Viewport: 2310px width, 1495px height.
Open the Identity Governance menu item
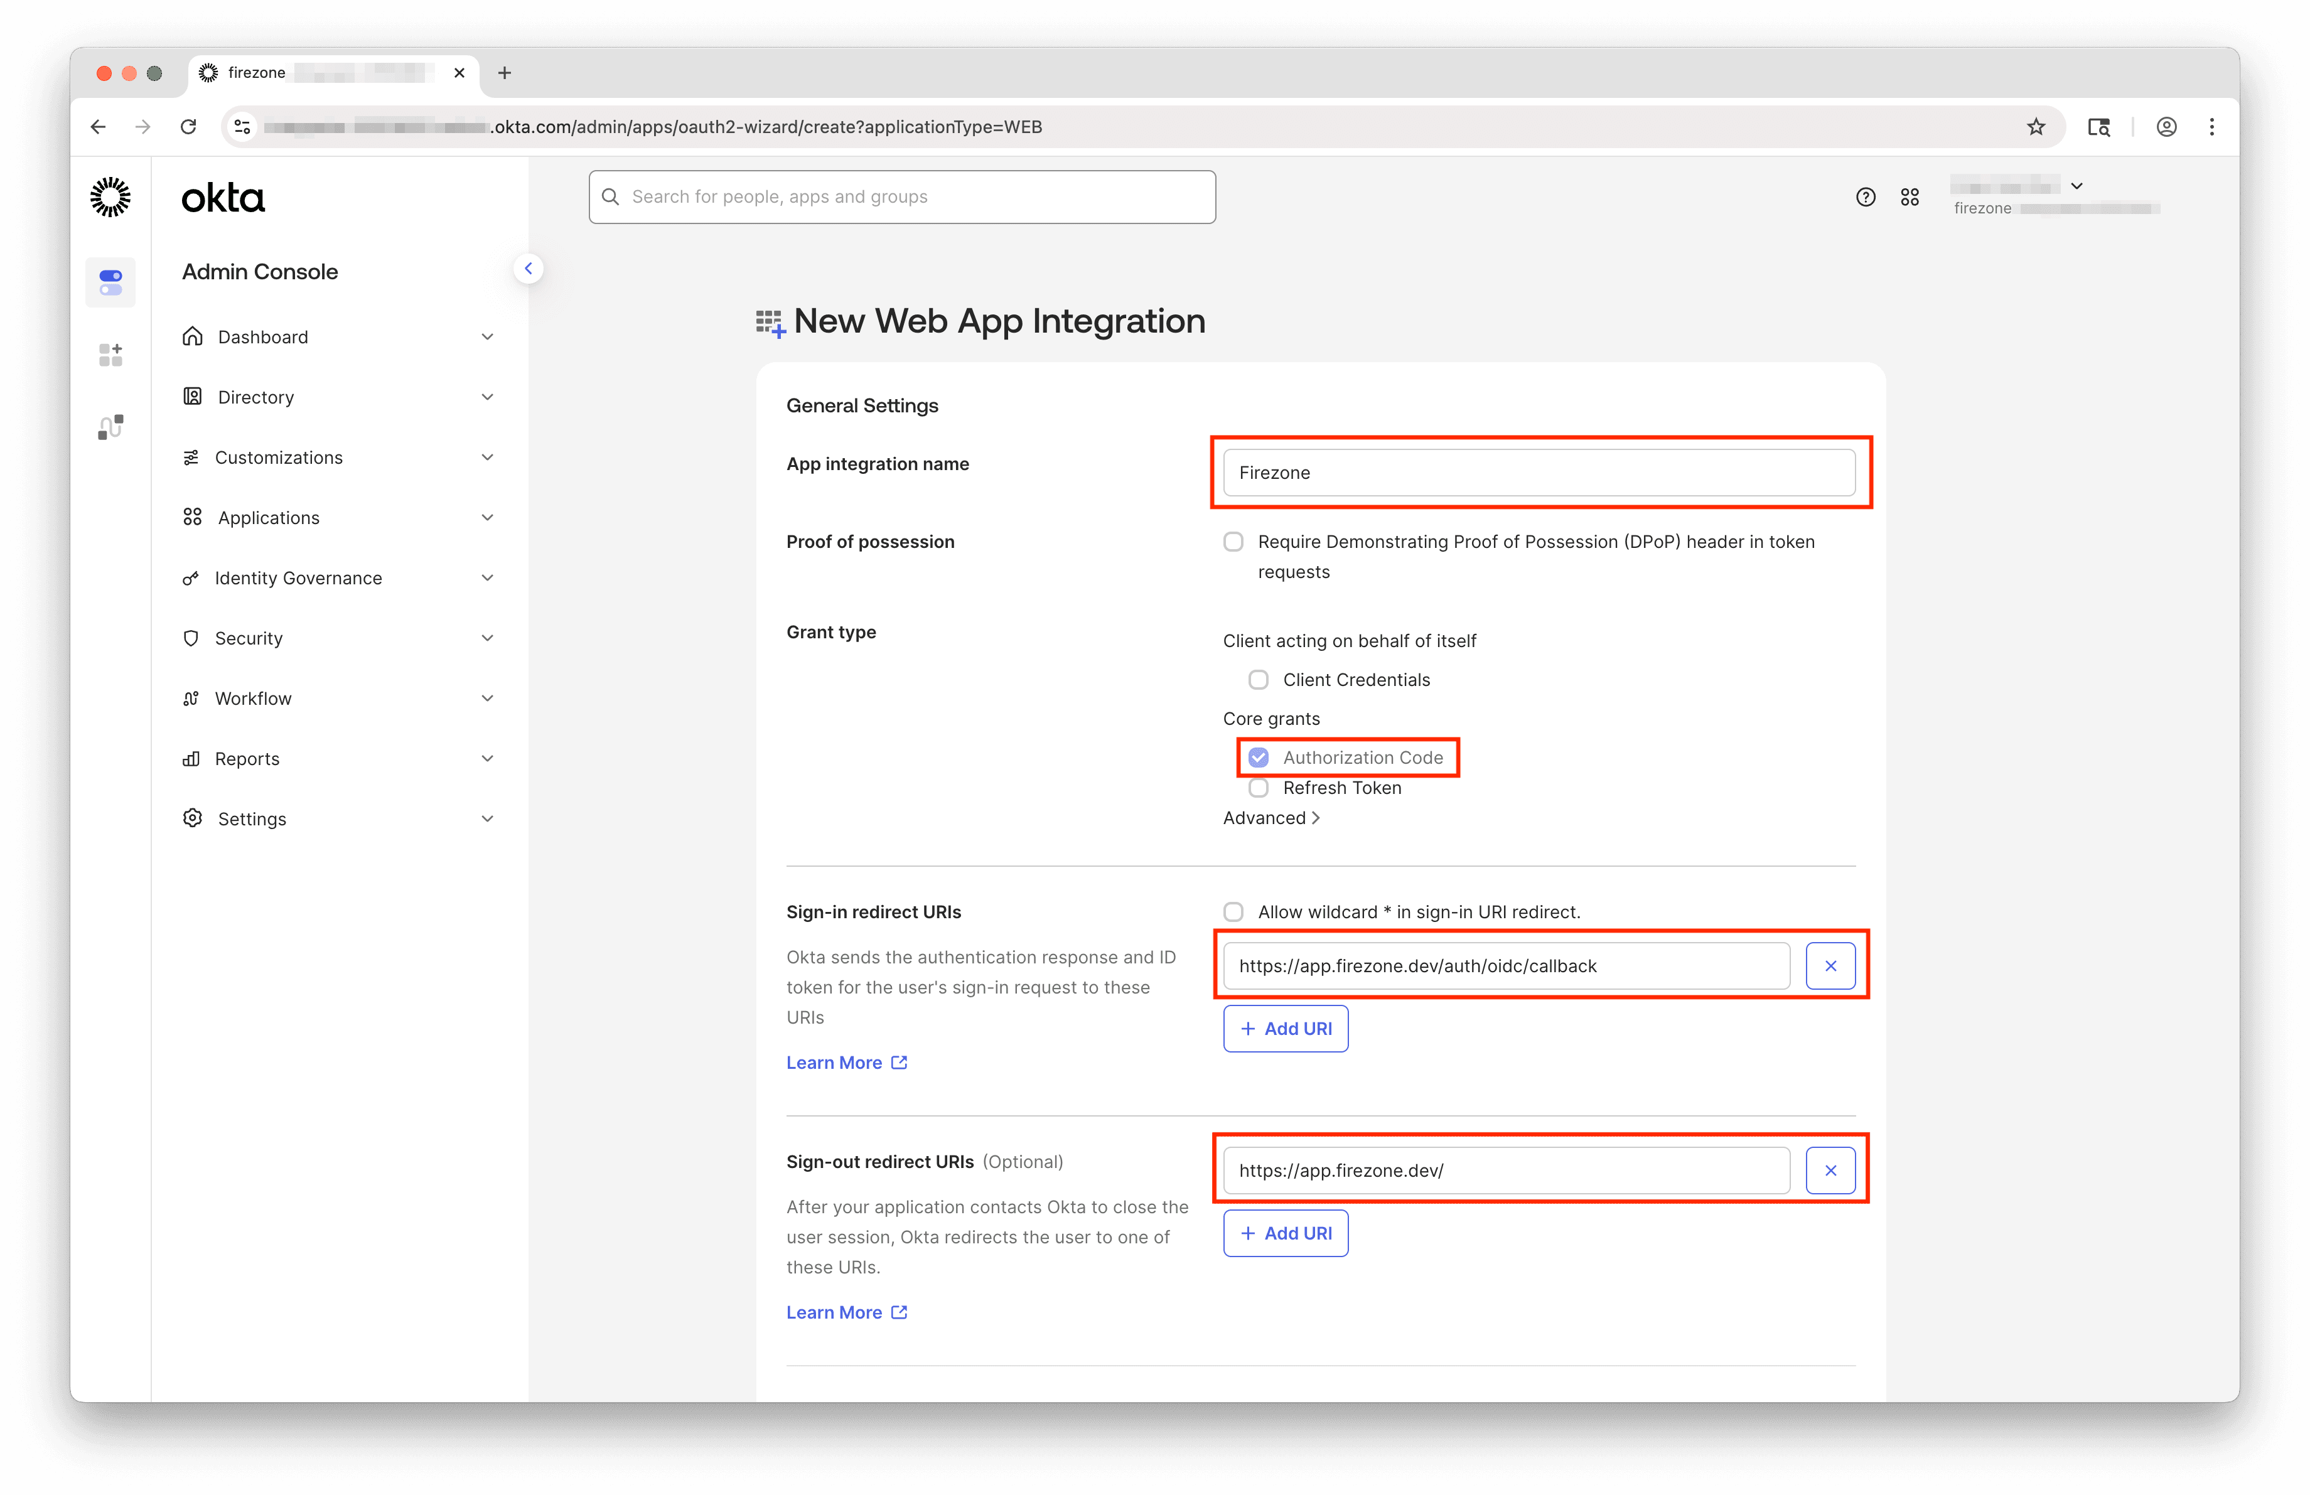[x=297, y=577]
